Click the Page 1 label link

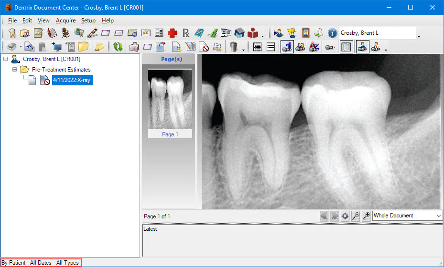[170, 134]
